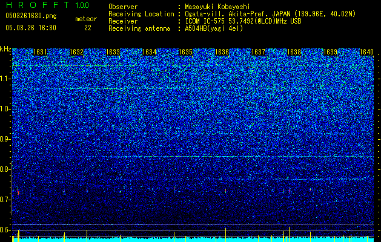Click the meteor label
Viewport: 381px width, 242px height.
tap(86, 19)
